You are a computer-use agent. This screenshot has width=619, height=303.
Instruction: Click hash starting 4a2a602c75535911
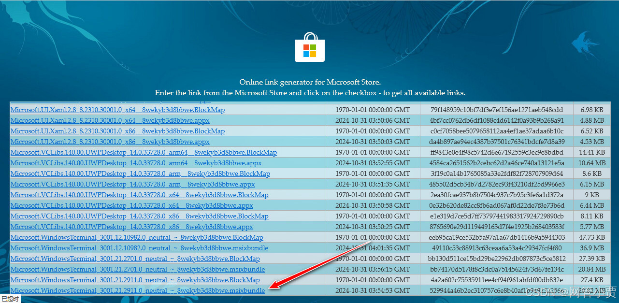(497, 280)
